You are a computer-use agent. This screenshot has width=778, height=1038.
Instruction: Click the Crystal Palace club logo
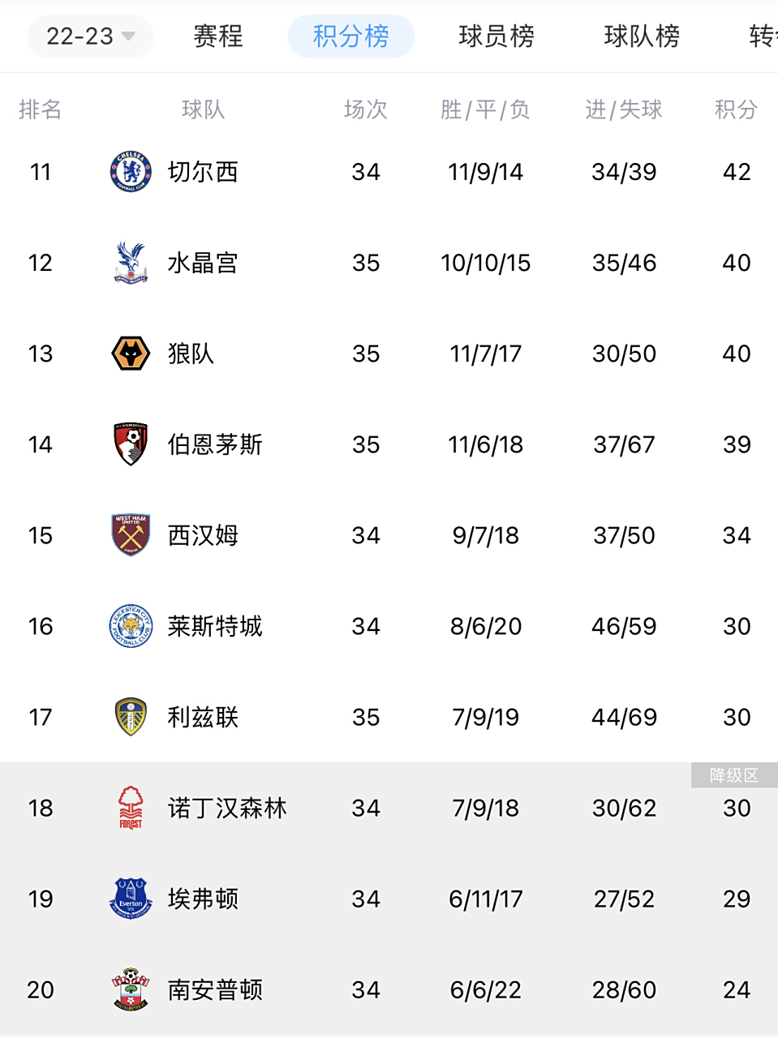pyautogui.click(x=130, y=262)
